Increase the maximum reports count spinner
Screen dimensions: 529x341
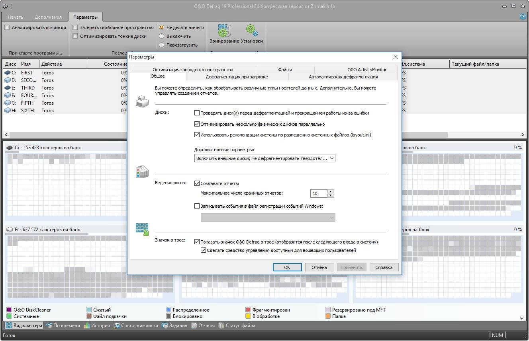[330, 191]
